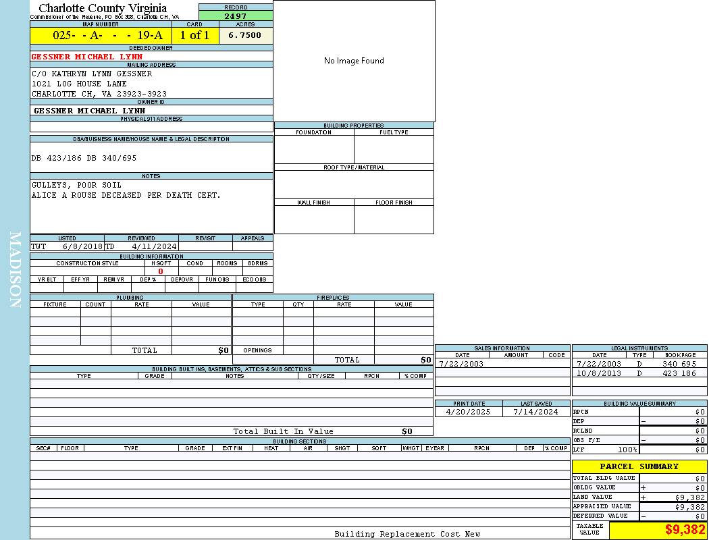Click the vertical Madison sidebar label
Image resolution: width=709 pixels, height=540 pixels.
click(x=15, y=270)
